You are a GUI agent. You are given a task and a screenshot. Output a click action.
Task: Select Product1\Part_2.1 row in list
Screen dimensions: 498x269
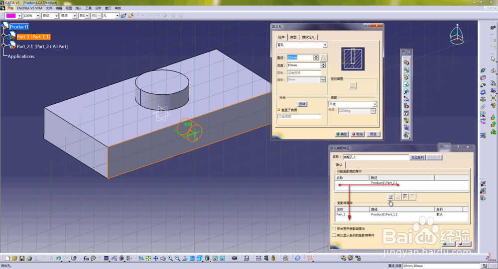coord(402,183)
